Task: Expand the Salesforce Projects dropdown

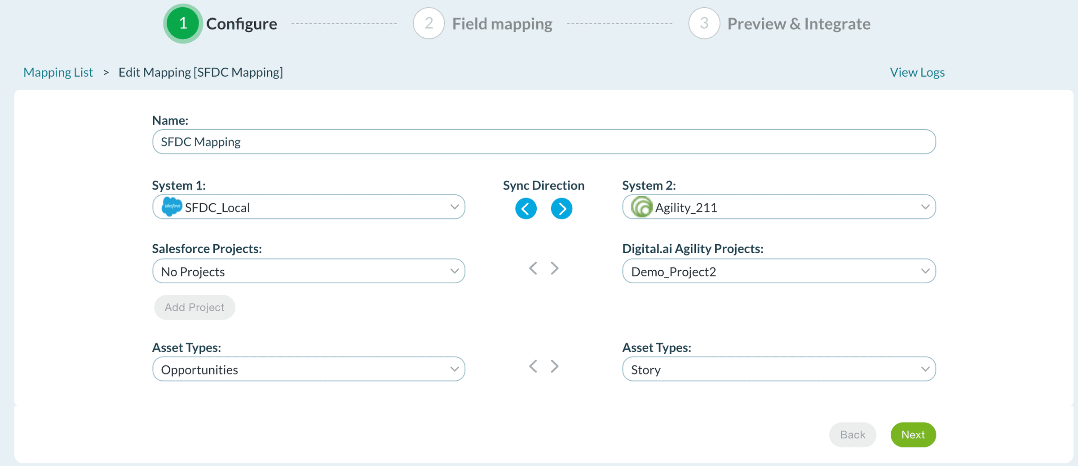Action: pos(309,271)
